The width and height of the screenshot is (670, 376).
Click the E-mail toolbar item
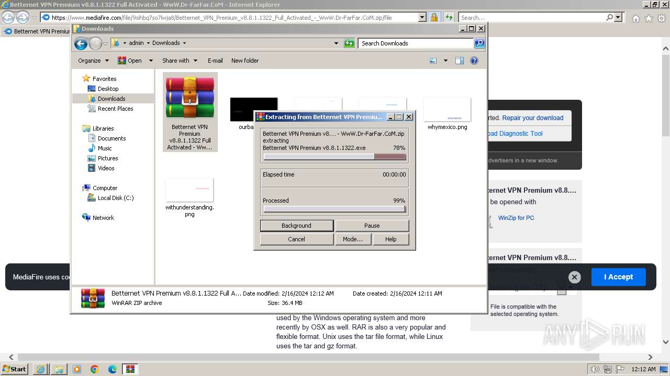click(x=215, y=61)
